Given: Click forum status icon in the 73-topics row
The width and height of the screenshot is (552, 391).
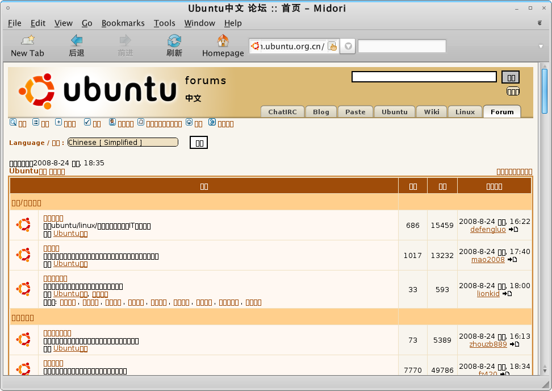Looking at the screenshot, I should coord(24,340).
